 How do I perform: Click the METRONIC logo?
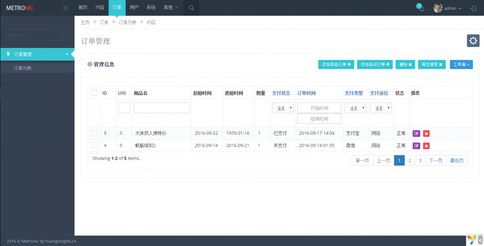point(20,8)
